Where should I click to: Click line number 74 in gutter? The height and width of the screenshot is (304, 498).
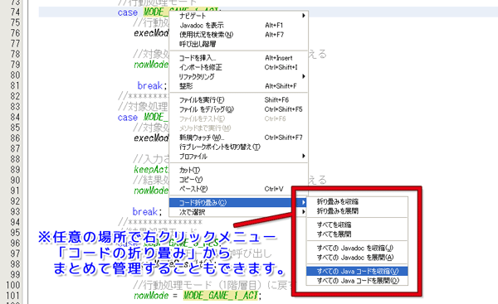[15, 12]
